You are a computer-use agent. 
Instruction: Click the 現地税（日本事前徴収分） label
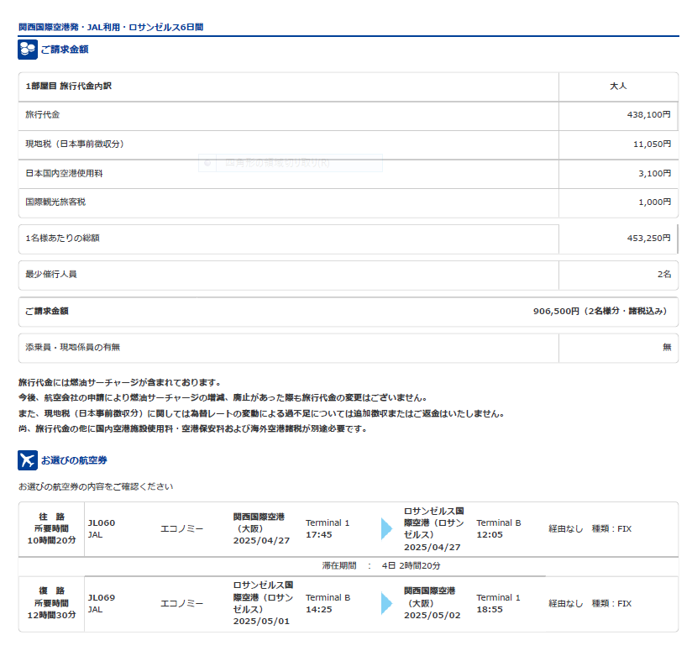click(x=75, y=144)
